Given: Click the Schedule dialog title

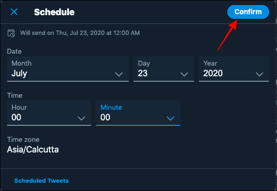Looking at the screenshot, I should (54, 12).
